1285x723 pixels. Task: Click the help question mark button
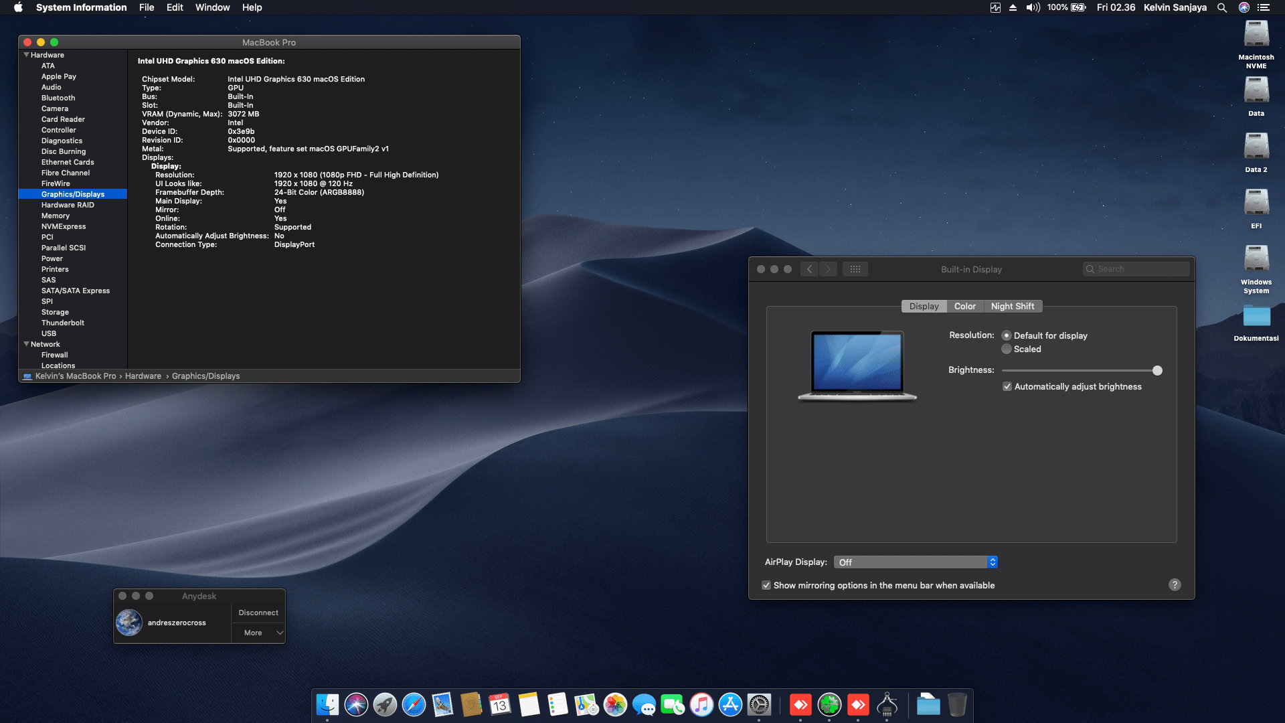1175,585
